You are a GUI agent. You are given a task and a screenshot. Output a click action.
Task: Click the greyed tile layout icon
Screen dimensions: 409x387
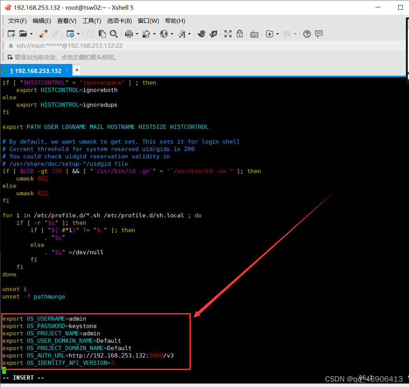(287, 34)
